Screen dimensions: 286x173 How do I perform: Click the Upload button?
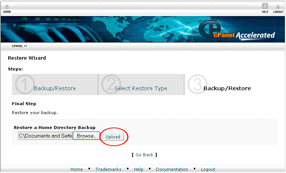coord(113,137)
